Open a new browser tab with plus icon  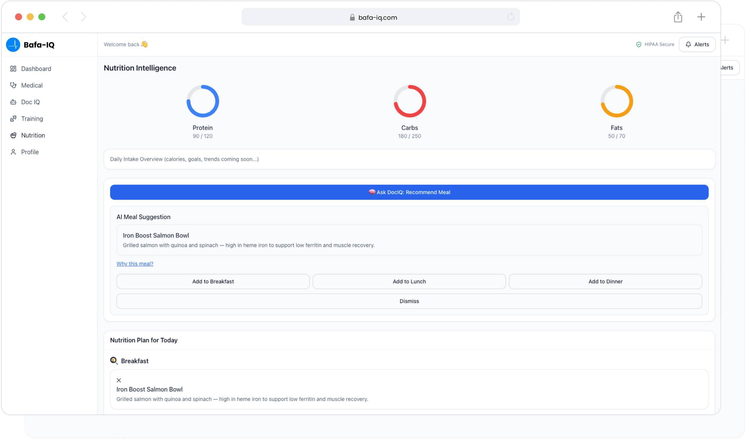tap(701, 17)
